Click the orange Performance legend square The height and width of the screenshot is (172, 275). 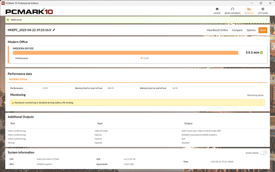point(141,58)
